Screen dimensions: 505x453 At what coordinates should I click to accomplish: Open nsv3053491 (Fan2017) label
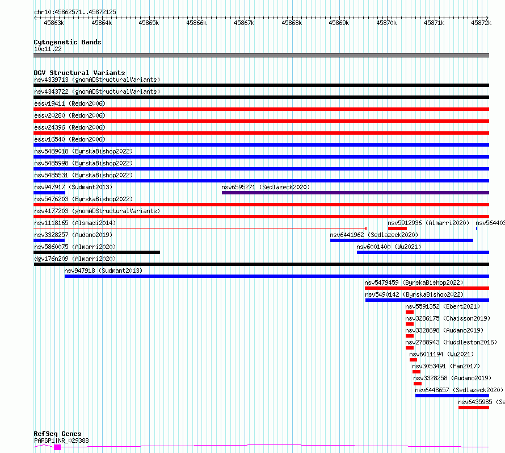(446, 366)
